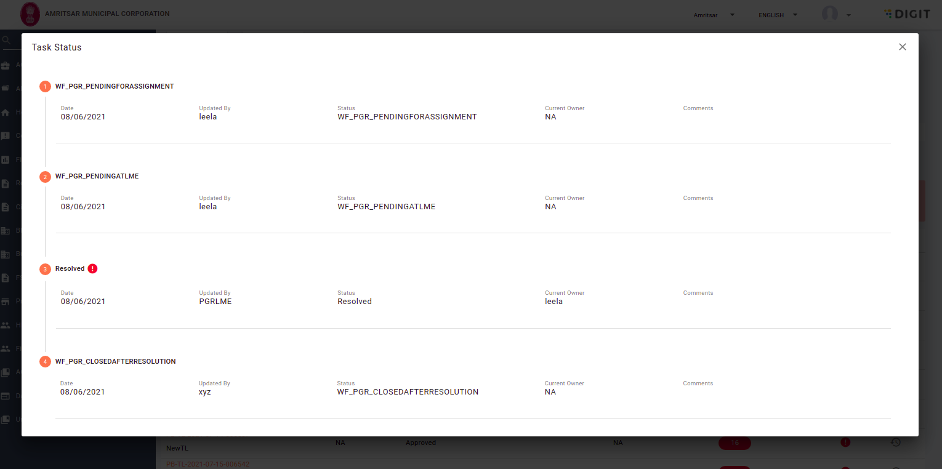The image size is (942, 469).
Task: Click the red SLA badge showing 16
Action: pyautogui.click(x=735, y=443)
